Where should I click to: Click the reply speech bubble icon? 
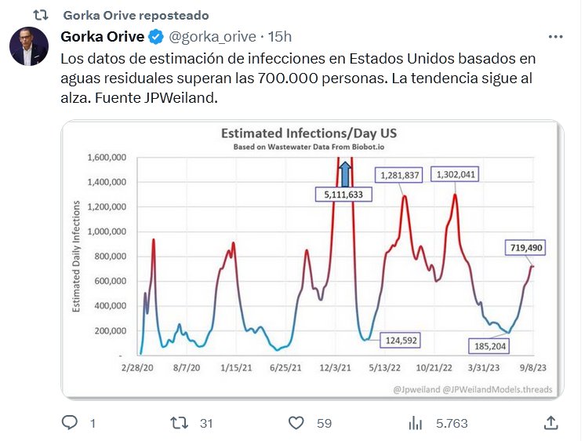[70, 423]
